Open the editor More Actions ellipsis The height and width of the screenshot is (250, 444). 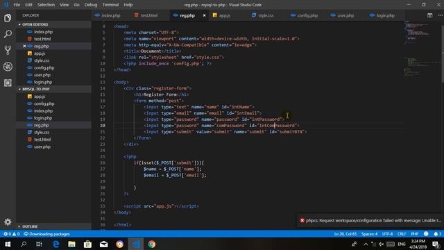coord(441,15)
